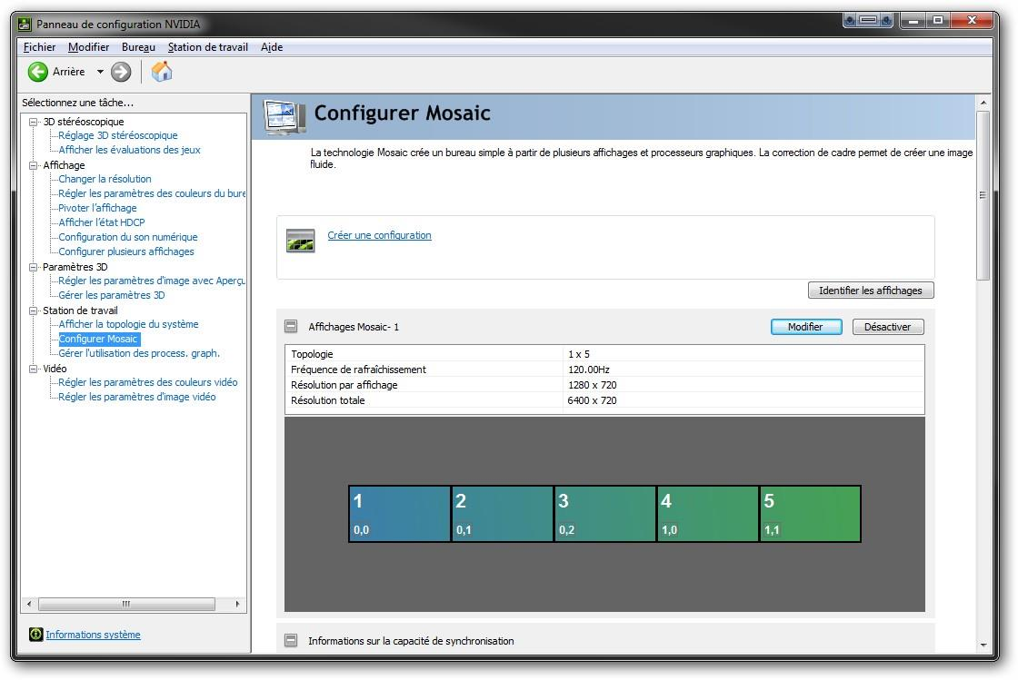Viewport: 1018px width, 680px height.
Task: Open the Bureau menu
Action: coord(138,47)
